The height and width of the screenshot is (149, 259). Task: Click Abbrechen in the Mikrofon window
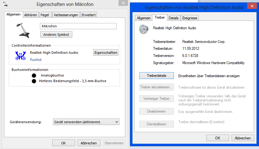pos(89,143)
